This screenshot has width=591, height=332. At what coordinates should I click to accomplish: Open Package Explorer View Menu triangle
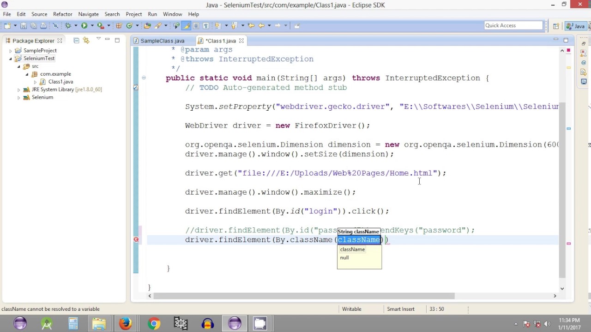[98, 39]
